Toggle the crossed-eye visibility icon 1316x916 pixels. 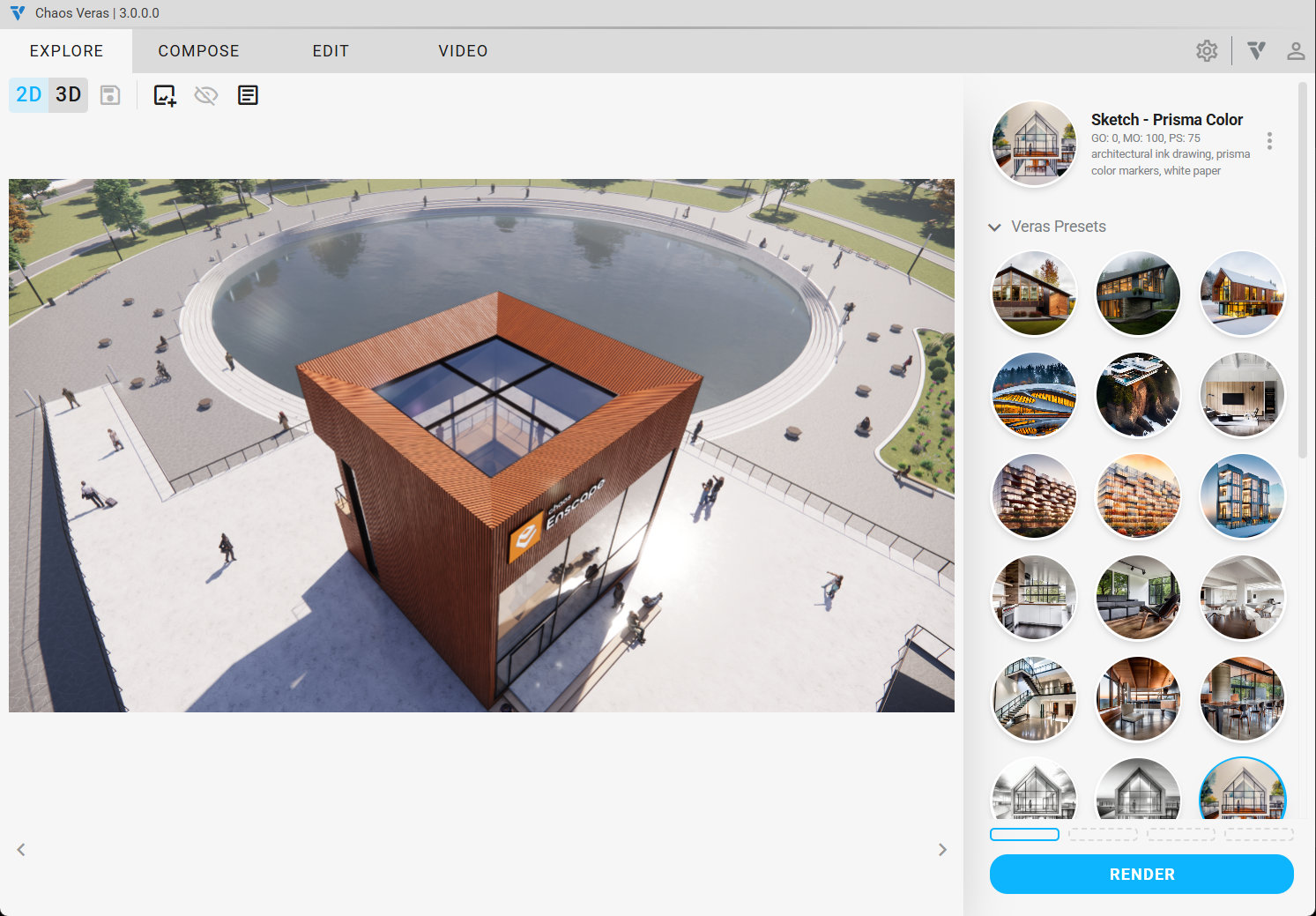tap(206, 95)
